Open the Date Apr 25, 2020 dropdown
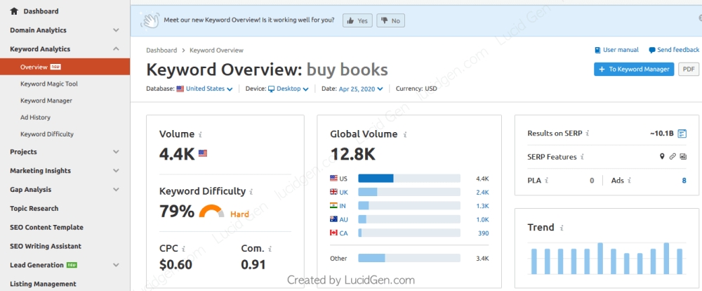This screenshot has height=291, width=702. pyautogui.click(x=361, y=89)
